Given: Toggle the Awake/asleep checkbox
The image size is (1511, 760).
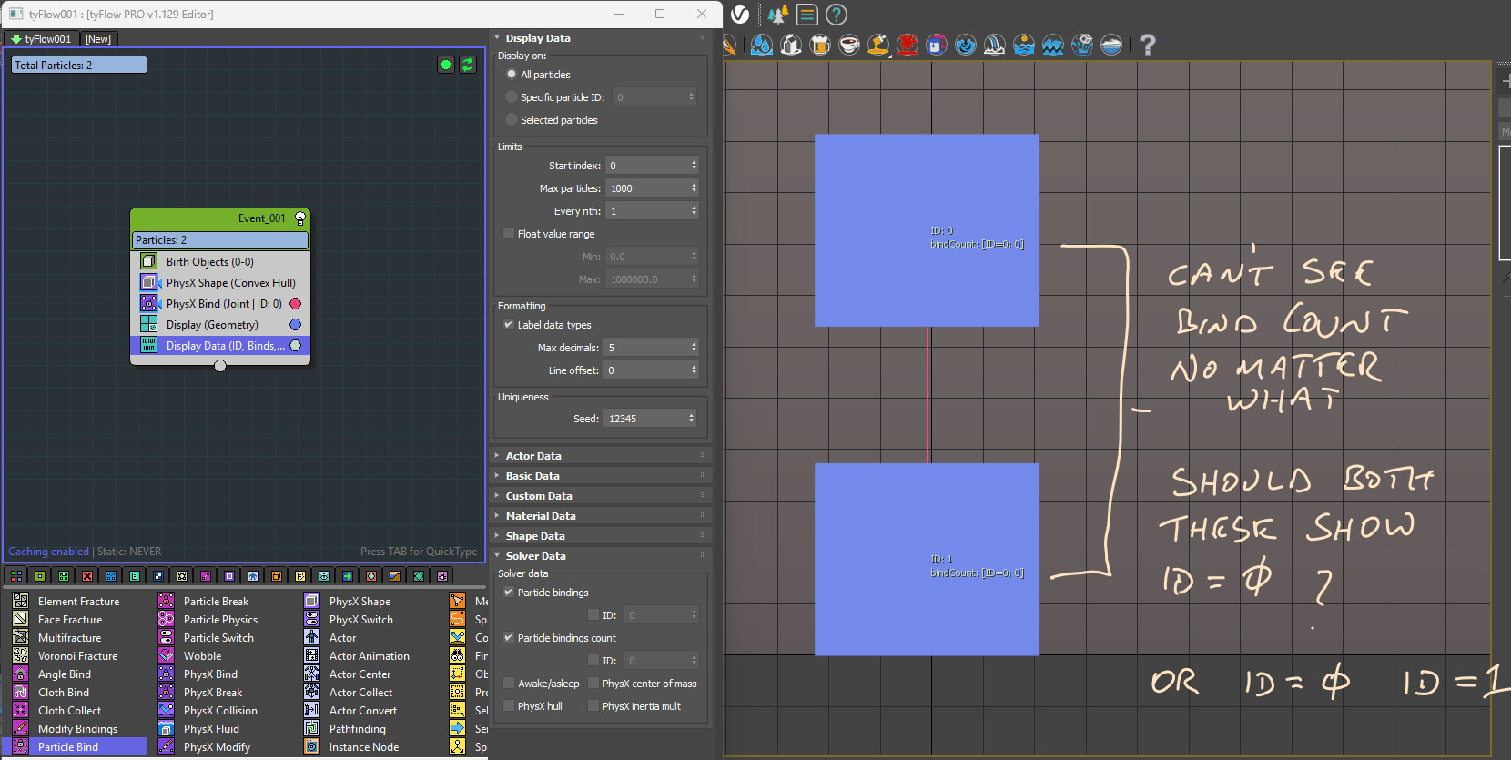Looking at the screenshot, I should pyautogui.click(x=509, y=684).
